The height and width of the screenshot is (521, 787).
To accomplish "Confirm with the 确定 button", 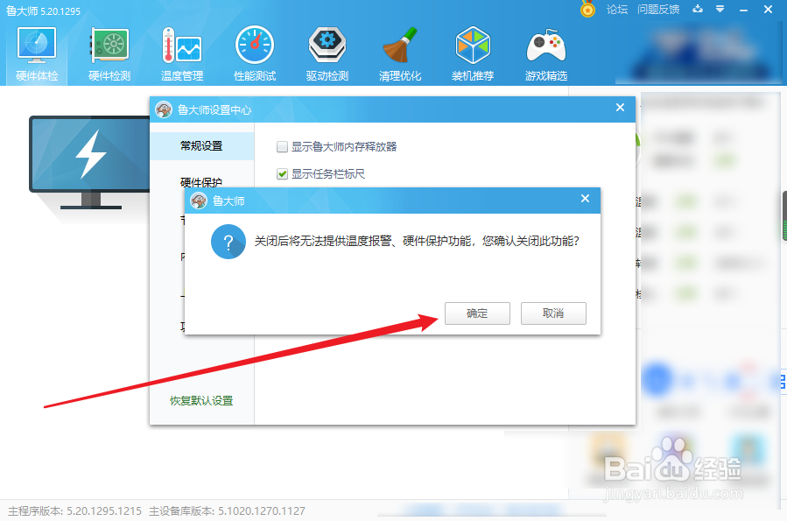I will point(477,313).
